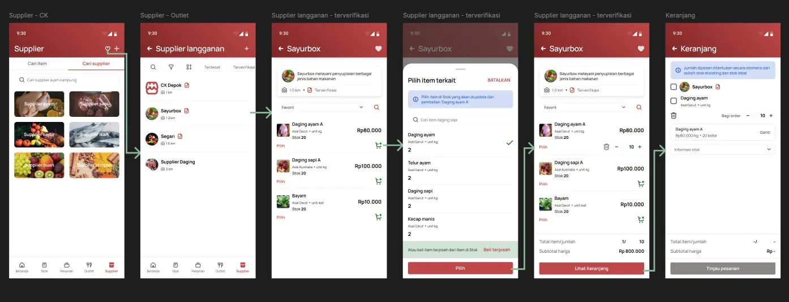Open the sort chip left of Terdekat
Image resolution: width=789 pixels, height=302 pixels.
click(189, 67)
